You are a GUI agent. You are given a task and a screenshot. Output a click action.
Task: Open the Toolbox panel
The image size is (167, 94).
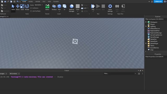[x=54, y=7]
